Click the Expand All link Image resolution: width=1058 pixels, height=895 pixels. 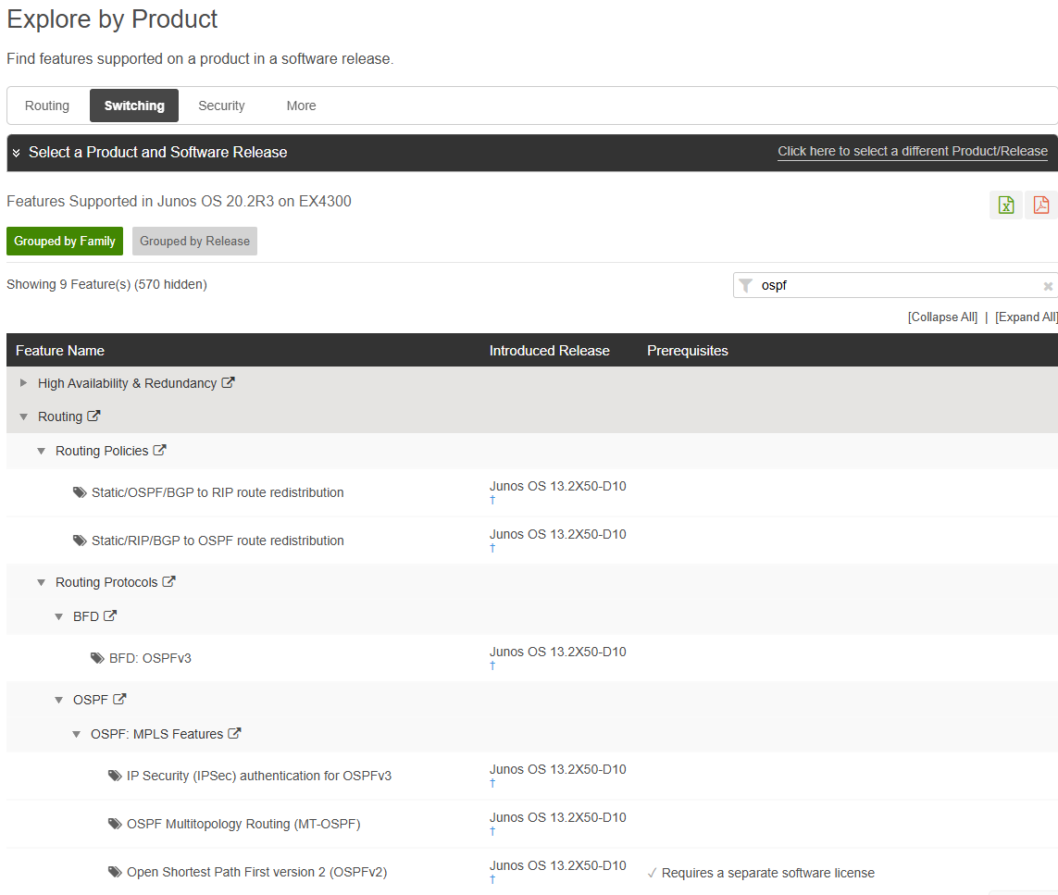[x=1026, y=317]
